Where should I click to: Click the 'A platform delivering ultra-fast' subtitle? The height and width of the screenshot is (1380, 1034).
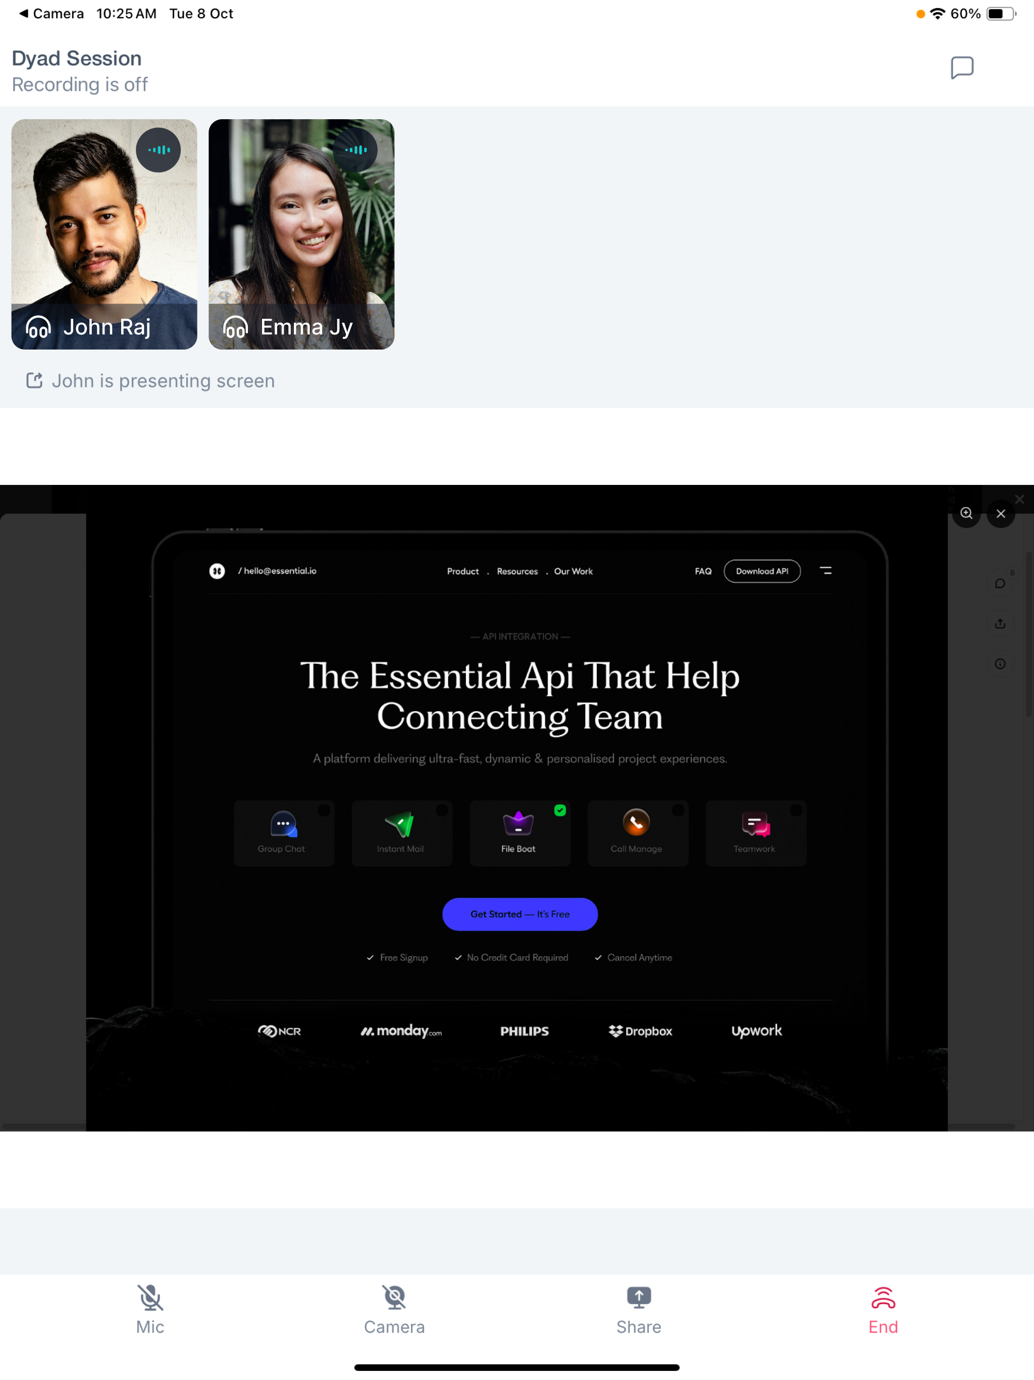520,759
